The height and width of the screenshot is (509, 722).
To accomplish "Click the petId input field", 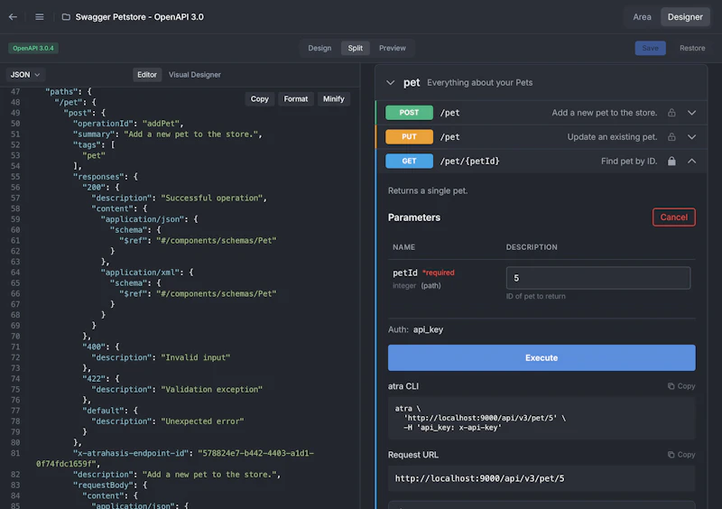I will (x=598, y=278).
